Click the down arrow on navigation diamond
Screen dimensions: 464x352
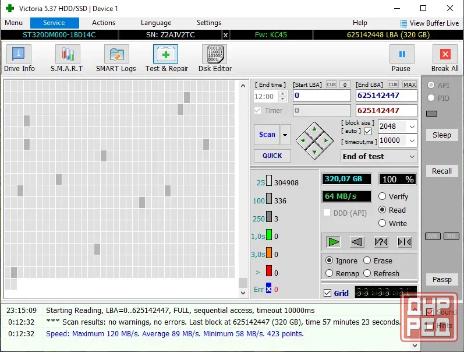point(314,152)
